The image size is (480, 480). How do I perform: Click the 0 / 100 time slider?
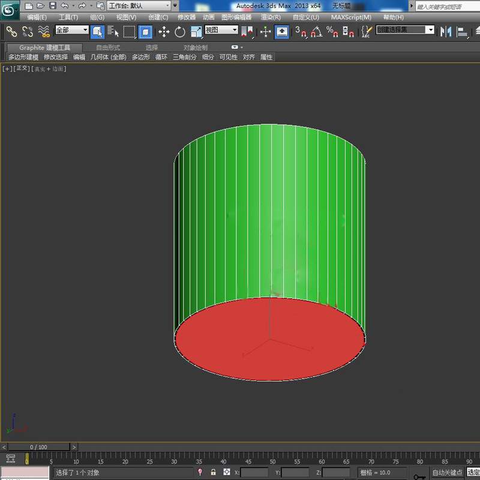[38, 447]
